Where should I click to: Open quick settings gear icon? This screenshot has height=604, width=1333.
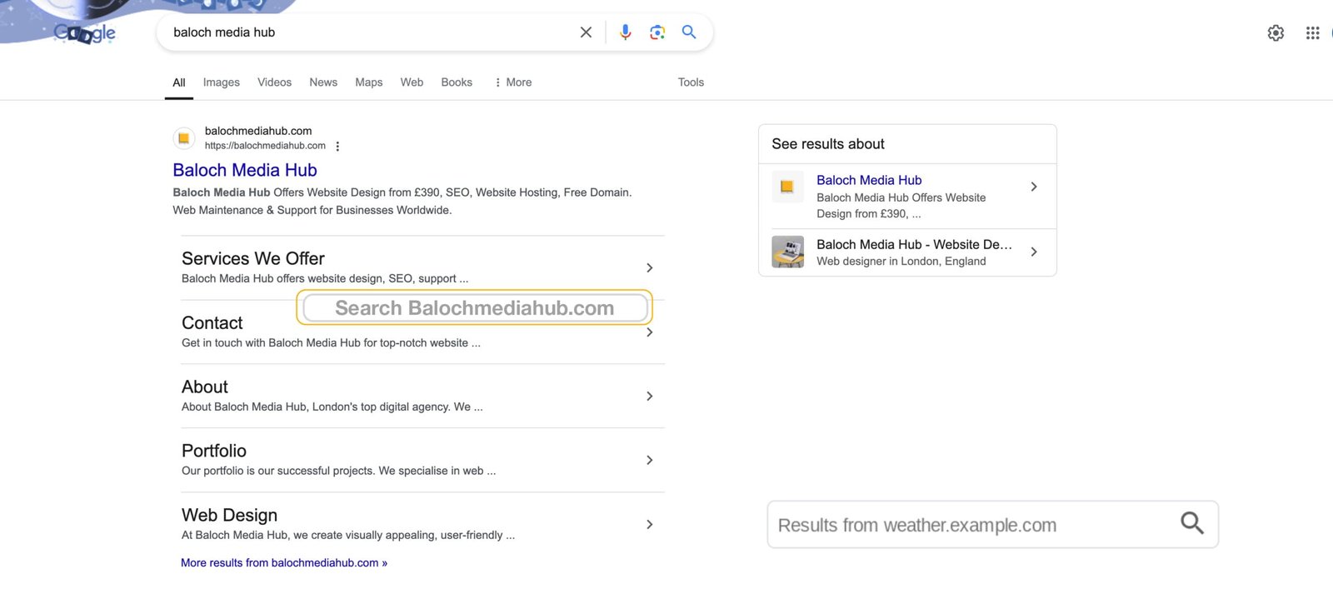click(1276, 33)
